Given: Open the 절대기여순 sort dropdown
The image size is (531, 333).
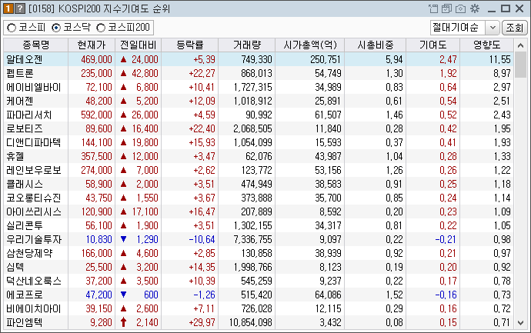Looking at the screenshot, I should pos(492,28).
